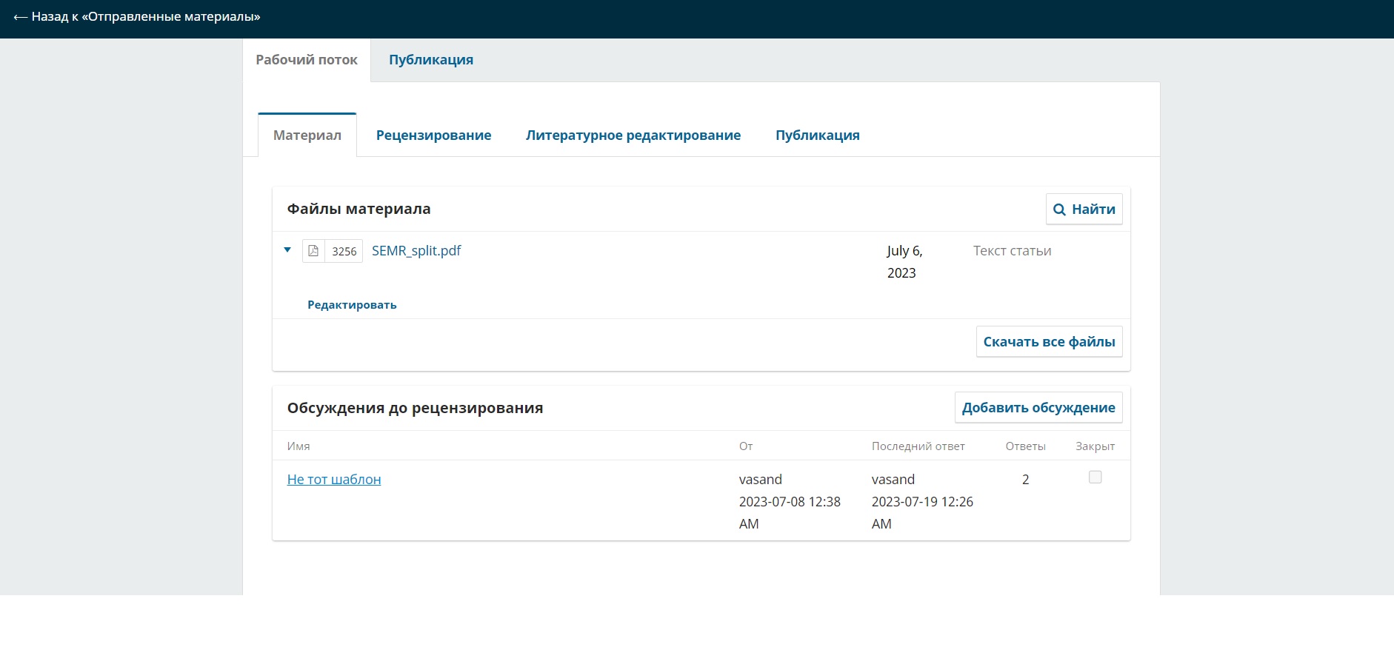Click the magnifier Найти search button

pyautogui.click(x=1084, y=209)
